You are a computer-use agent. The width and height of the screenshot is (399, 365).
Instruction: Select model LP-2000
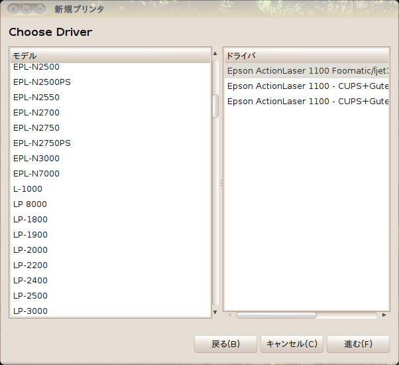click(x=111, y=250)
